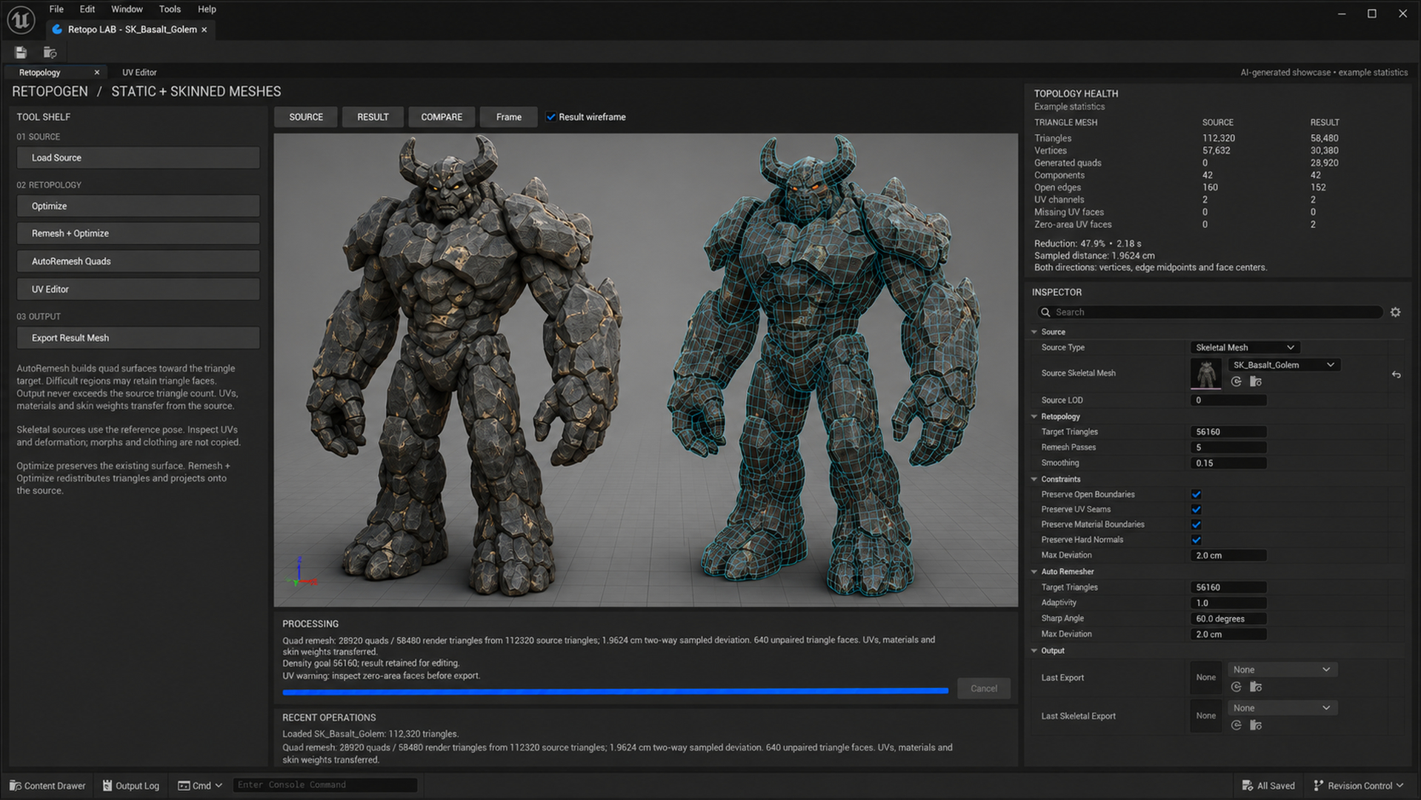Collapse the Source section in Inspector
The height and width of the screenshot is (800, 1421).
(x=1034, y=333)
